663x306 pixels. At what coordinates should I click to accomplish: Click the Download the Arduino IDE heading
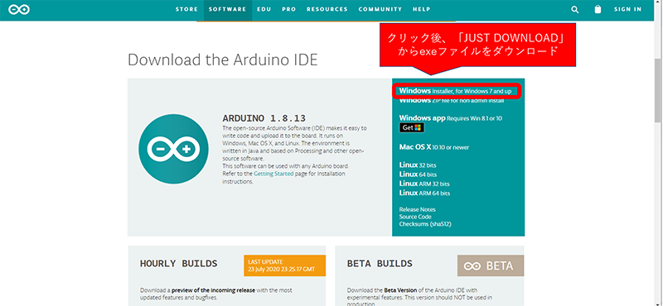tap(222, 60)
